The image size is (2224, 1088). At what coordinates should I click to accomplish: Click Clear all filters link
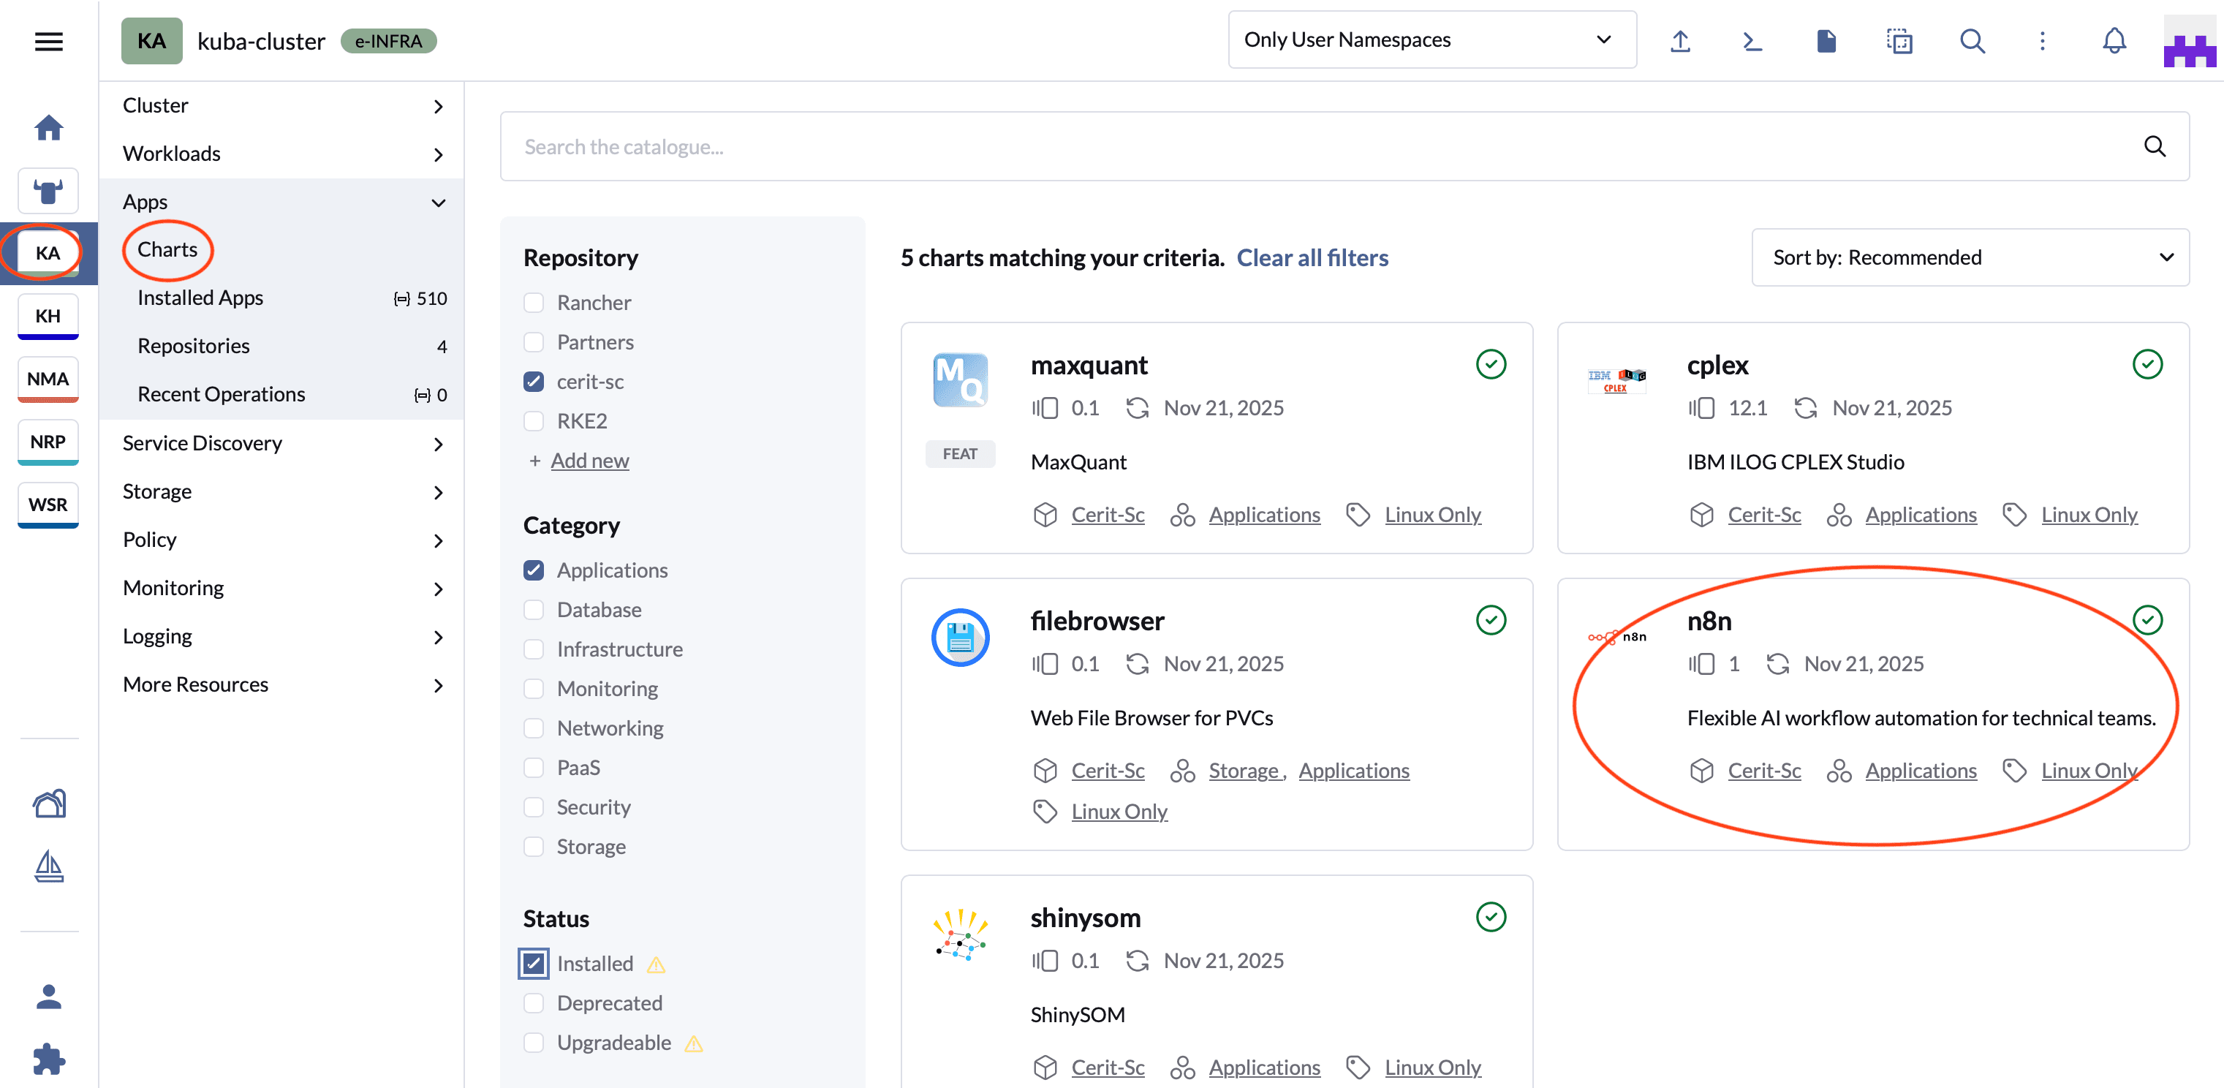pos(1312,257)
